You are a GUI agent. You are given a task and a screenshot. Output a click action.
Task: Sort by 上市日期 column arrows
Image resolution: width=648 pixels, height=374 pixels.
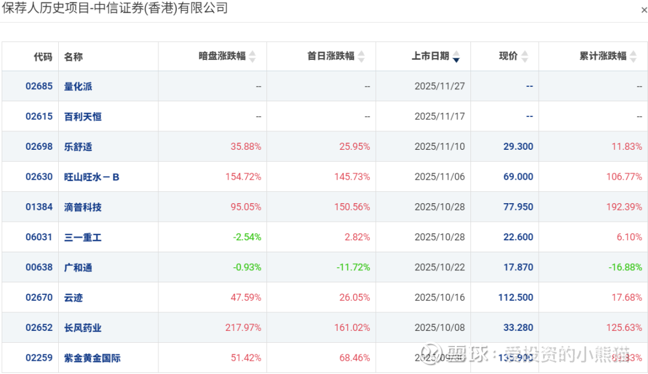[456, 56]
